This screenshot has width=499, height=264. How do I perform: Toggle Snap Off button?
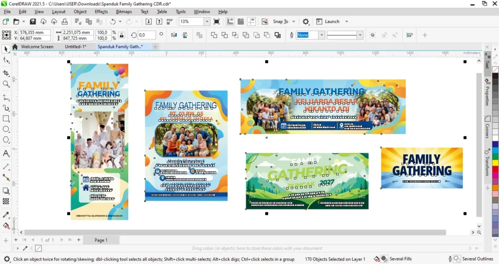pos(265,21)
